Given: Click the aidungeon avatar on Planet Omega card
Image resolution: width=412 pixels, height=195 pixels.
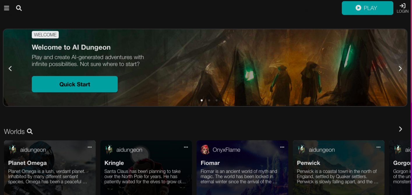Looking at the screenshot, I should 13,150.
